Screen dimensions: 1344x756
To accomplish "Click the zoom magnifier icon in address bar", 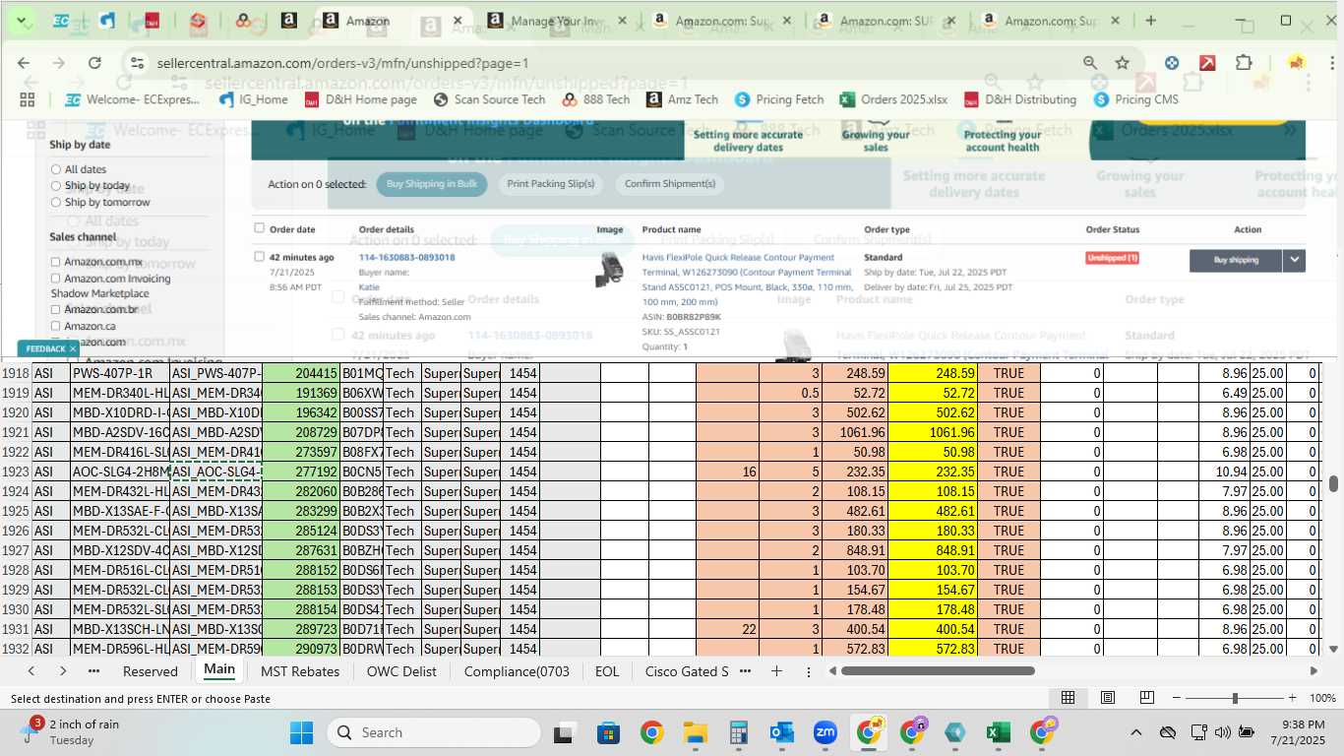I will coord(1090,63).
